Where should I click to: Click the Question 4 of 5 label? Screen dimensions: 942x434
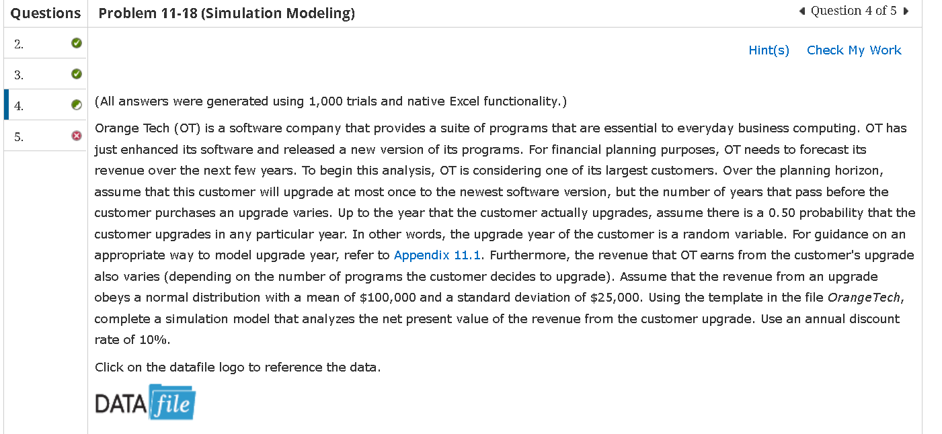point(853,10)
